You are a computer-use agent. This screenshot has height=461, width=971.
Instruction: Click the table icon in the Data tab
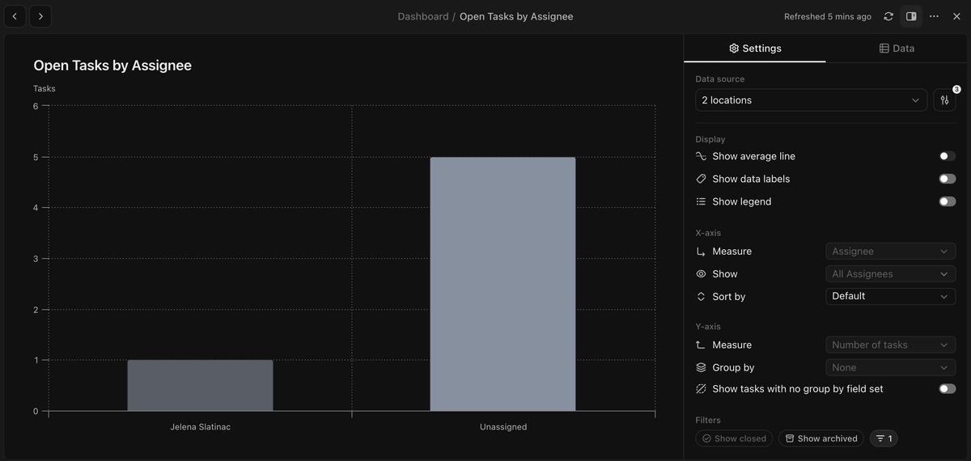[884, 49]
